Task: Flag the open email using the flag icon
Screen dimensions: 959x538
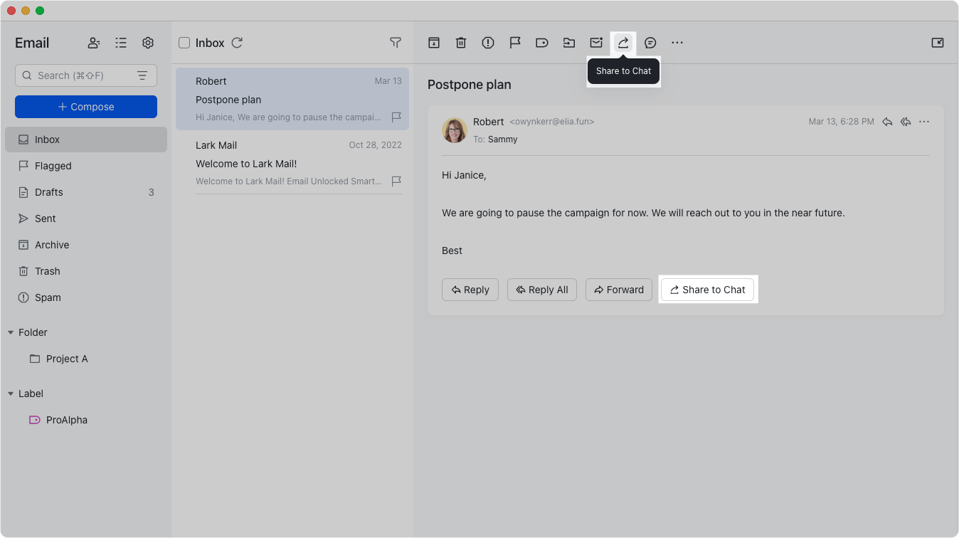Action: coord(514,42)
